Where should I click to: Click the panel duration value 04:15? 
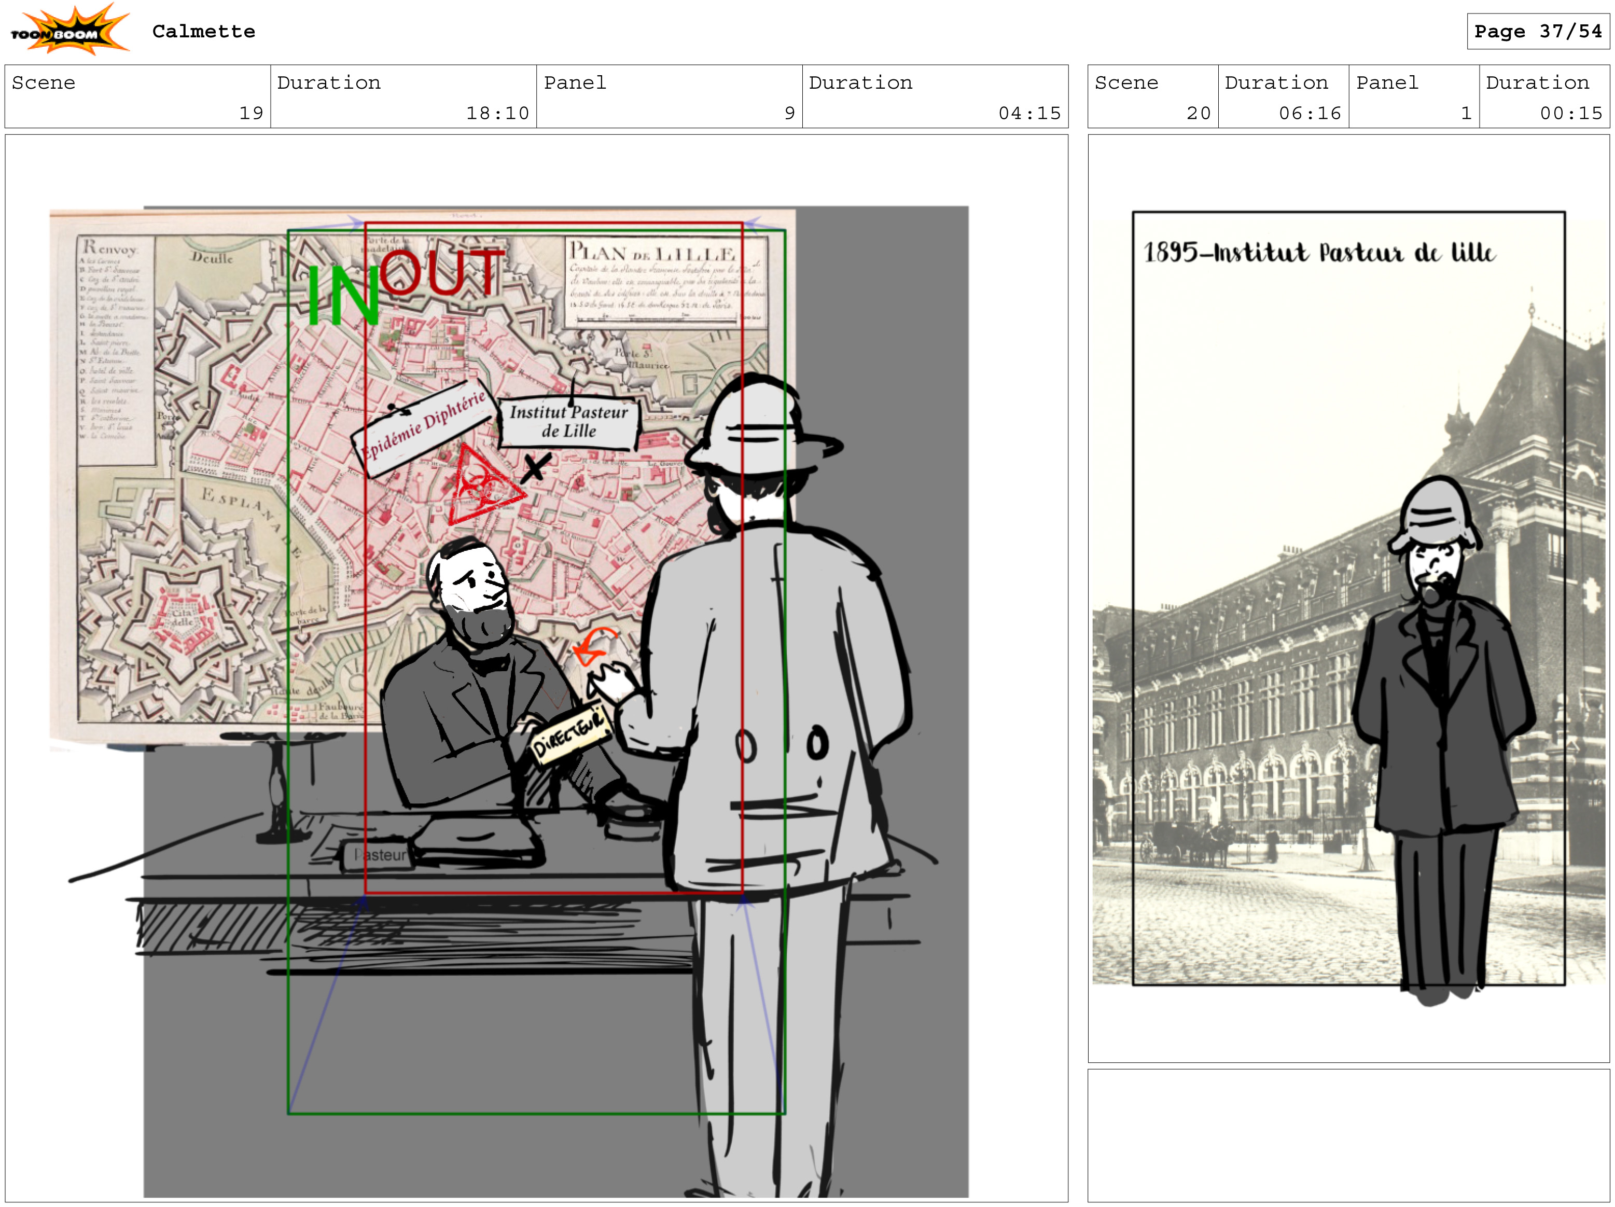pyautogui.click(x=1029, y=113)
